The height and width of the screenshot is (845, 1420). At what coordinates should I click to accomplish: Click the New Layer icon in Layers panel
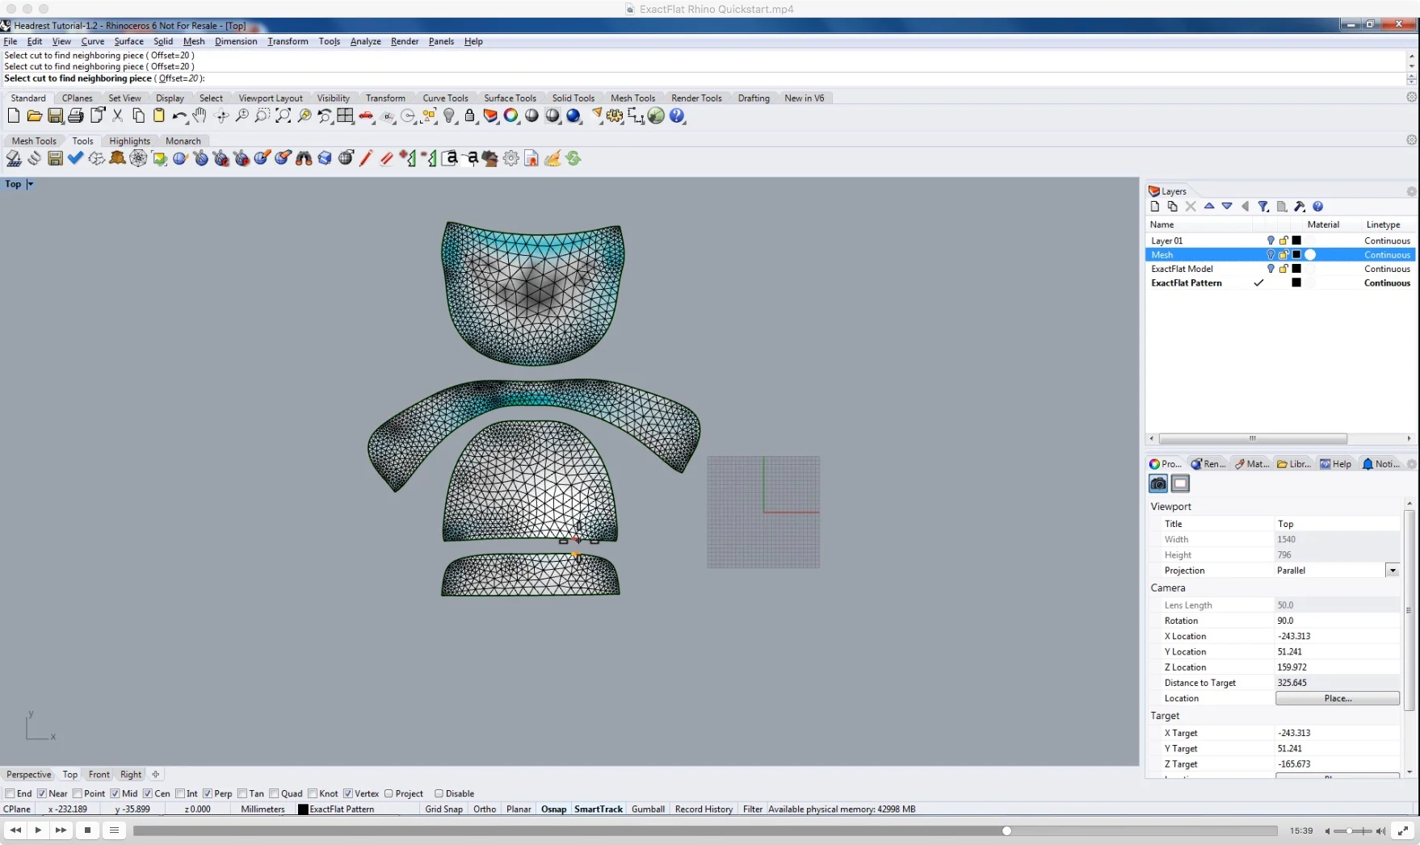[1155, 207]
